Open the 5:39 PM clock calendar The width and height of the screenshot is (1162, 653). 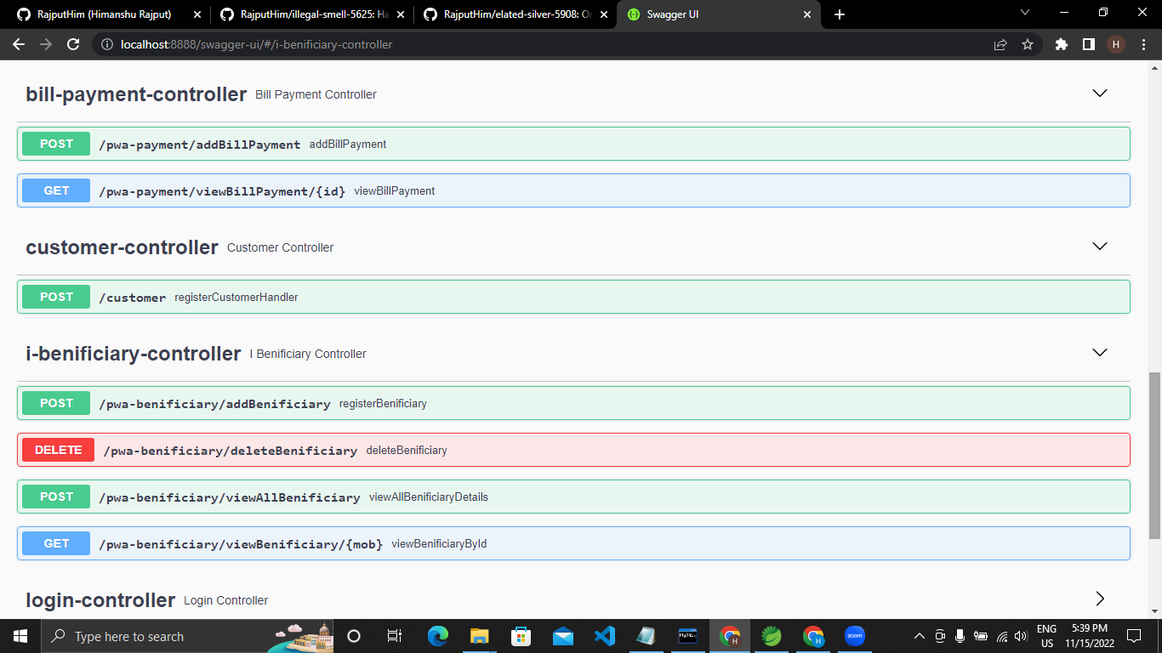pyautogui.click(x=1089, y=636)
